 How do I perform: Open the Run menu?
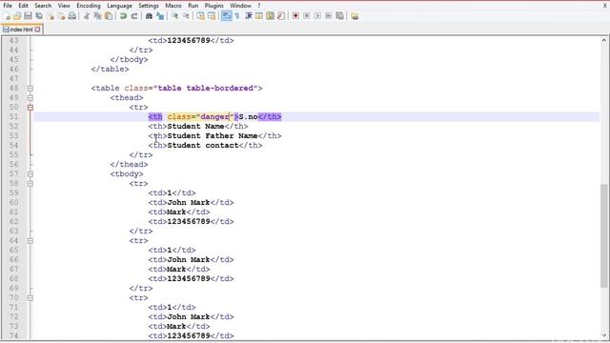pyautogui.click(x=193, y=6)
